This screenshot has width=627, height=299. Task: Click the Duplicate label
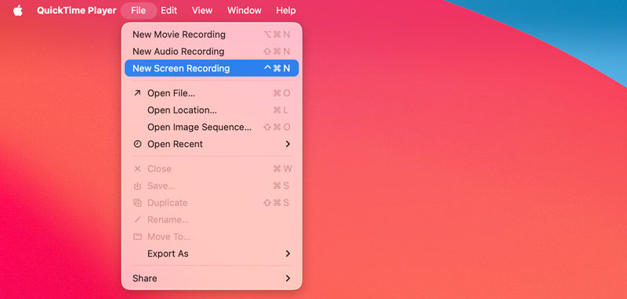pos(168,203)
